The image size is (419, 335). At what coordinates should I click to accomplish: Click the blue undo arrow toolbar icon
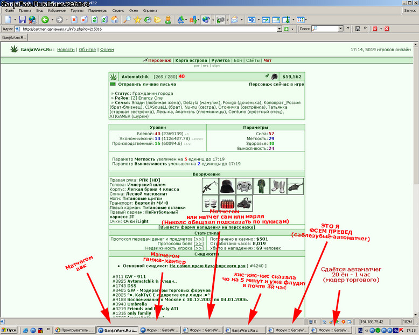[x=251, y=20]
